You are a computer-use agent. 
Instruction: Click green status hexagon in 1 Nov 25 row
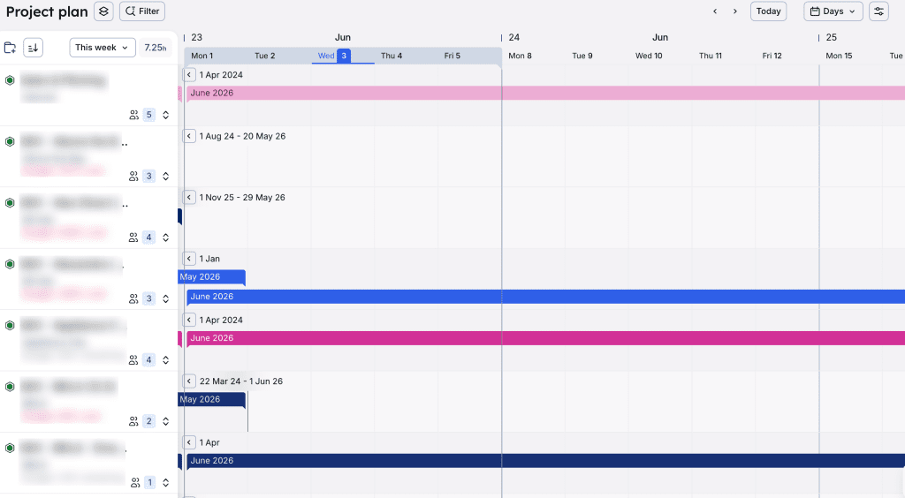click(10, 203)
